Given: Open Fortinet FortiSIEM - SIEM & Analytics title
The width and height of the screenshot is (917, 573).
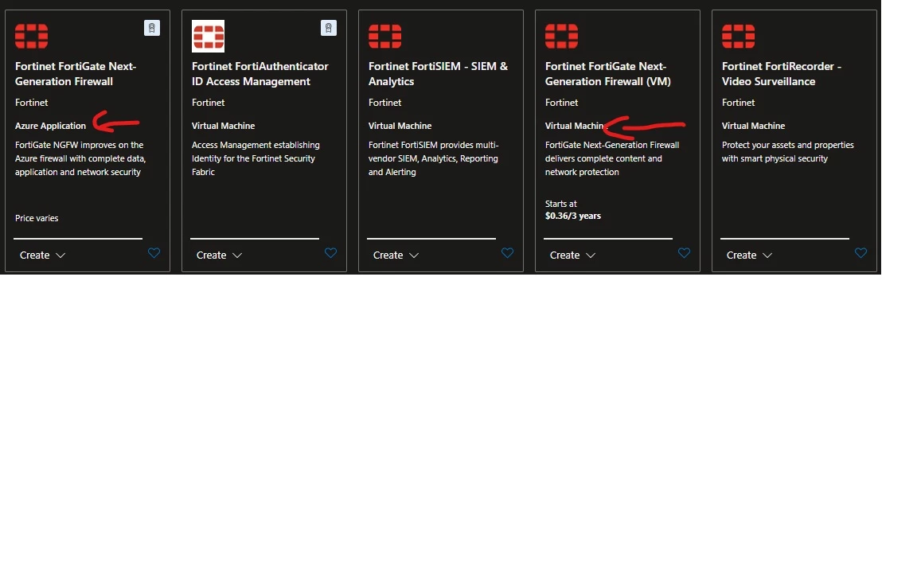Looking at the screenshot, I should (x=438, y=74).
